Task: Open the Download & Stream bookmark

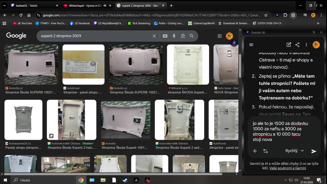Action: click(233, 23)
